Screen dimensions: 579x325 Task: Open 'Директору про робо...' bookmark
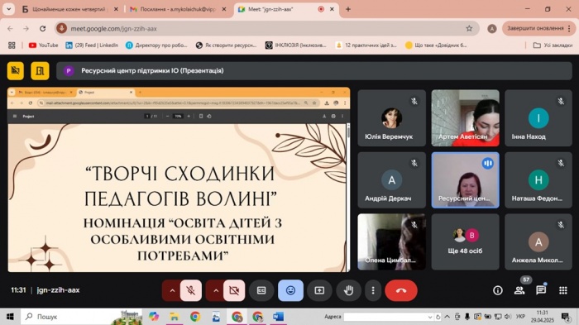point(156,45)
